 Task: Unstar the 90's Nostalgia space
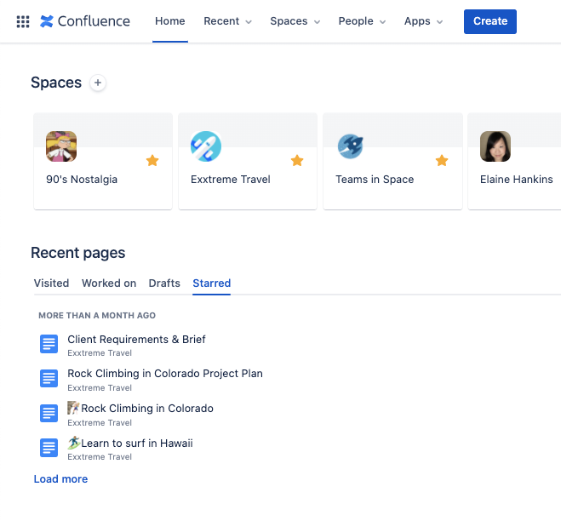tap(152, 160)
